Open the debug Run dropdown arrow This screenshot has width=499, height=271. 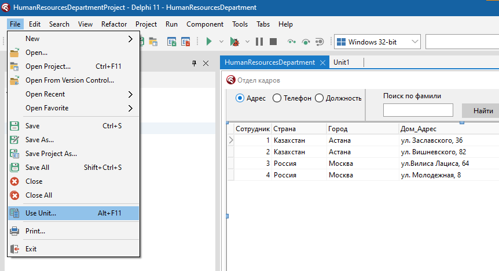(247, 42)
